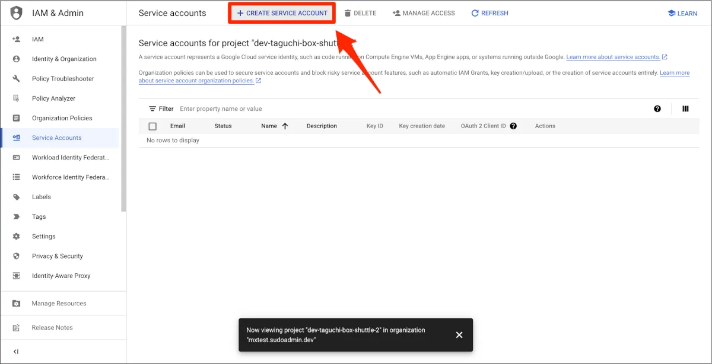
Task: Click the Actions column header
Action: tap(545, 126)
